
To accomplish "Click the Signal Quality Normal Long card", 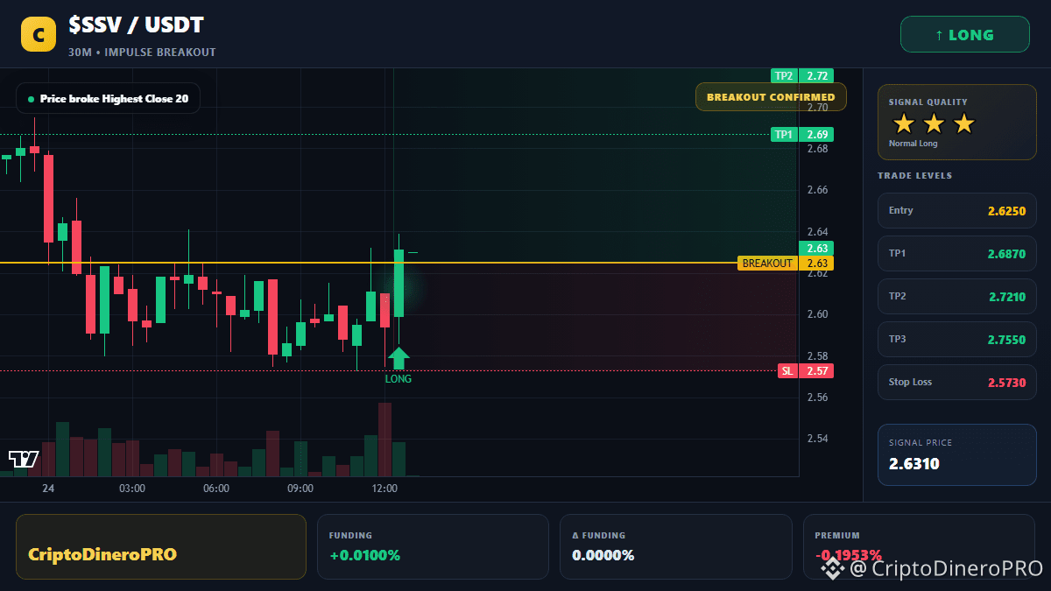I will [x=956, y=122].
